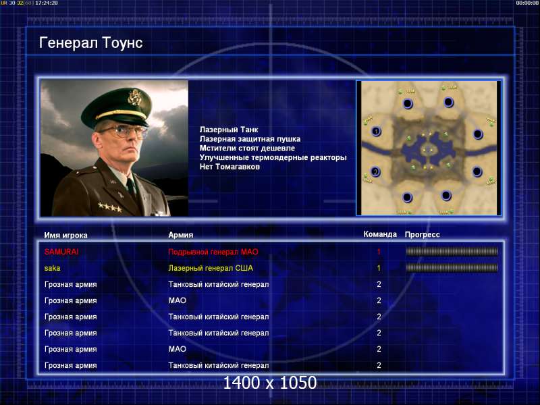This screenshot has height=405, width=540.
Task: Click the 'Прогресс' column header
Action: (423, 234)
